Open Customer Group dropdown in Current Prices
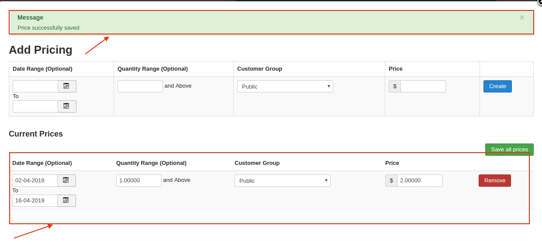This screenshot has height=246, width=542. click(x=283, y=181)
